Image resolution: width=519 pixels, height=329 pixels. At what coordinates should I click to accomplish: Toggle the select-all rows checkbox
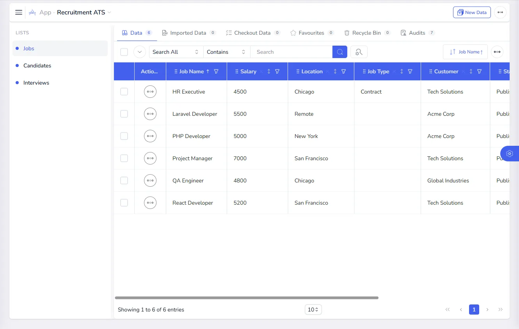point(124,52)
